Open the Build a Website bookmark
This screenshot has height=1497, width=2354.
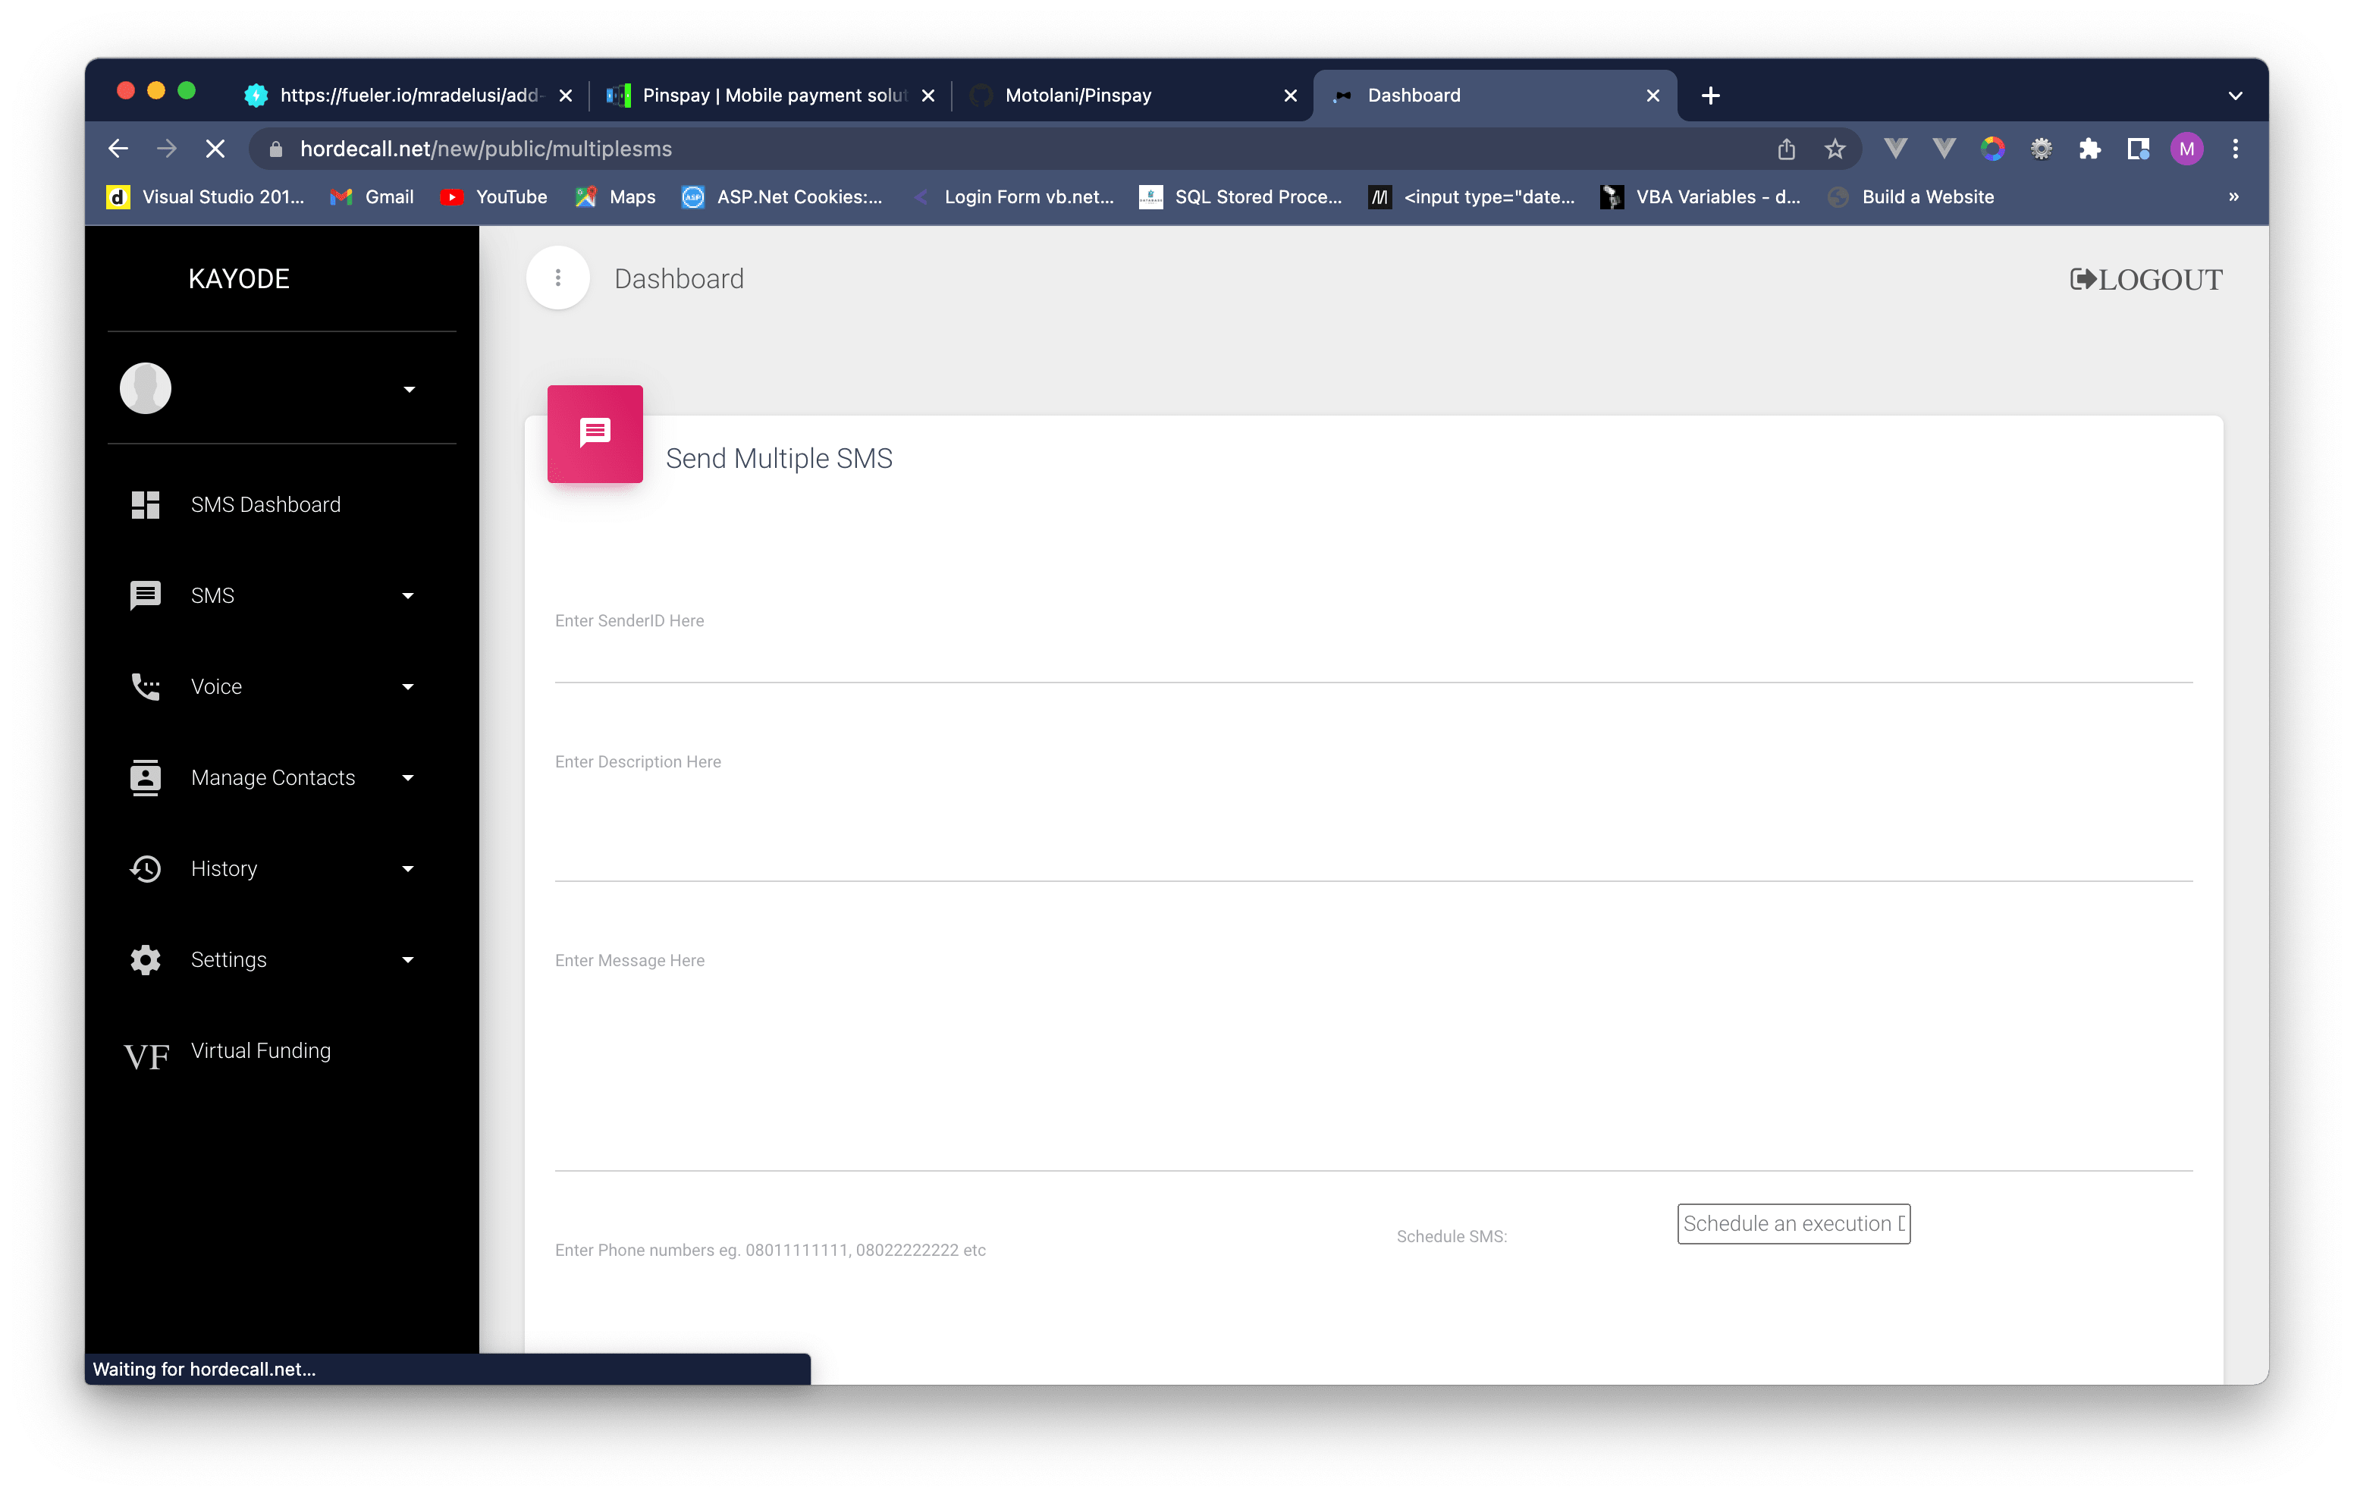[x=1911, y=196]
